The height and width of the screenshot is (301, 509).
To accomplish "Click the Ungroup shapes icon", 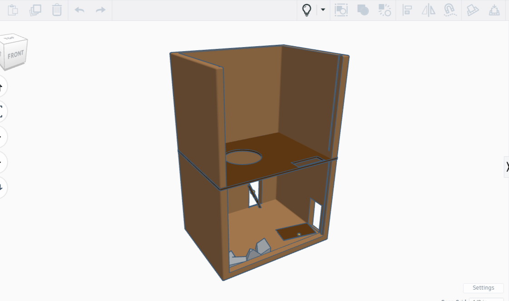I will (385, 10).
